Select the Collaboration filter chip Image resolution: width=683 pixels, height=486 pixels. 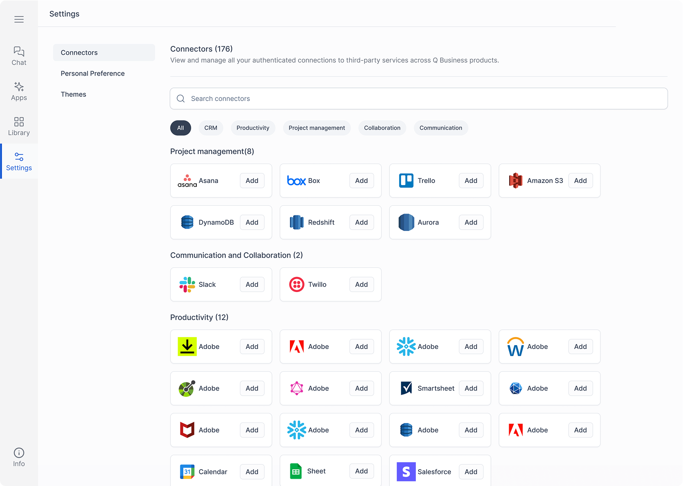[x=382, y=128]
